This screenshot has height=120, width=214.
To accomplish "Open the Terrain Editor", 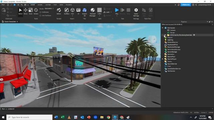I will [x=59, y=11].
